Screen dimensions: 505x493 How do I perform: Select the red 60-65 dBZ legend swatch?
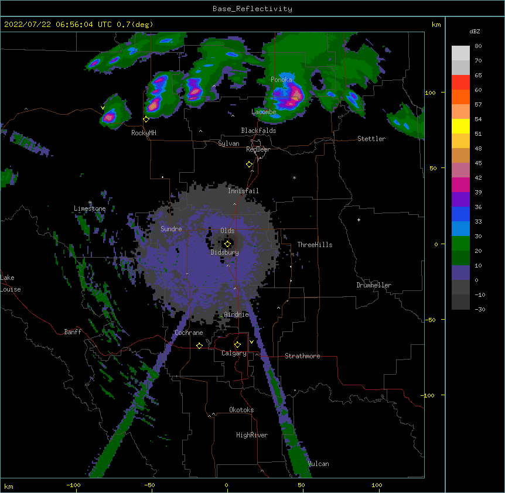pos(460,83)
